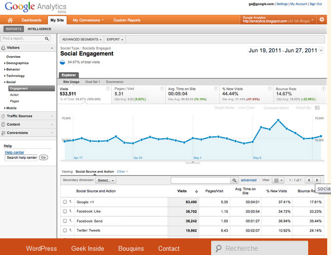Click the chart peak data point
Screen dimensions: 331x255
click(278, 120)
